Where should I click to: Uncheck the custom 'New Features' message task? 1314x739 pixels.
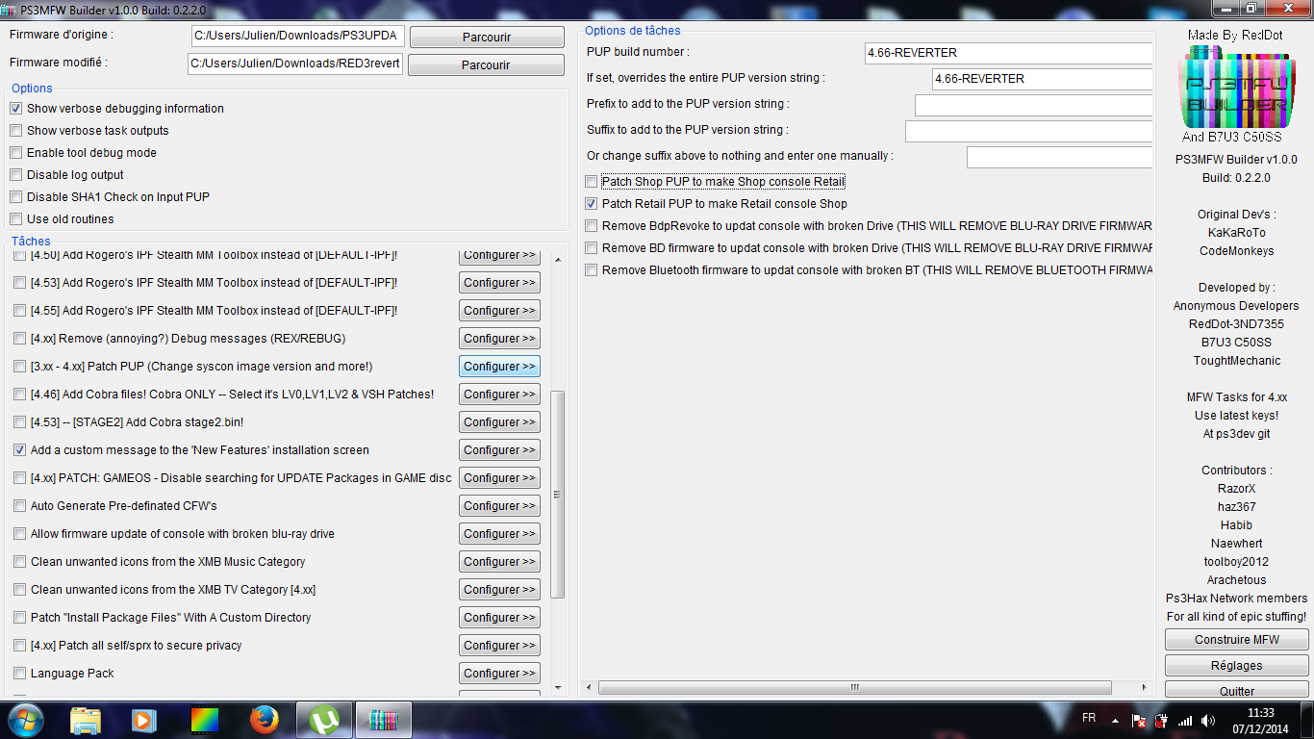(x=19, y=450)
